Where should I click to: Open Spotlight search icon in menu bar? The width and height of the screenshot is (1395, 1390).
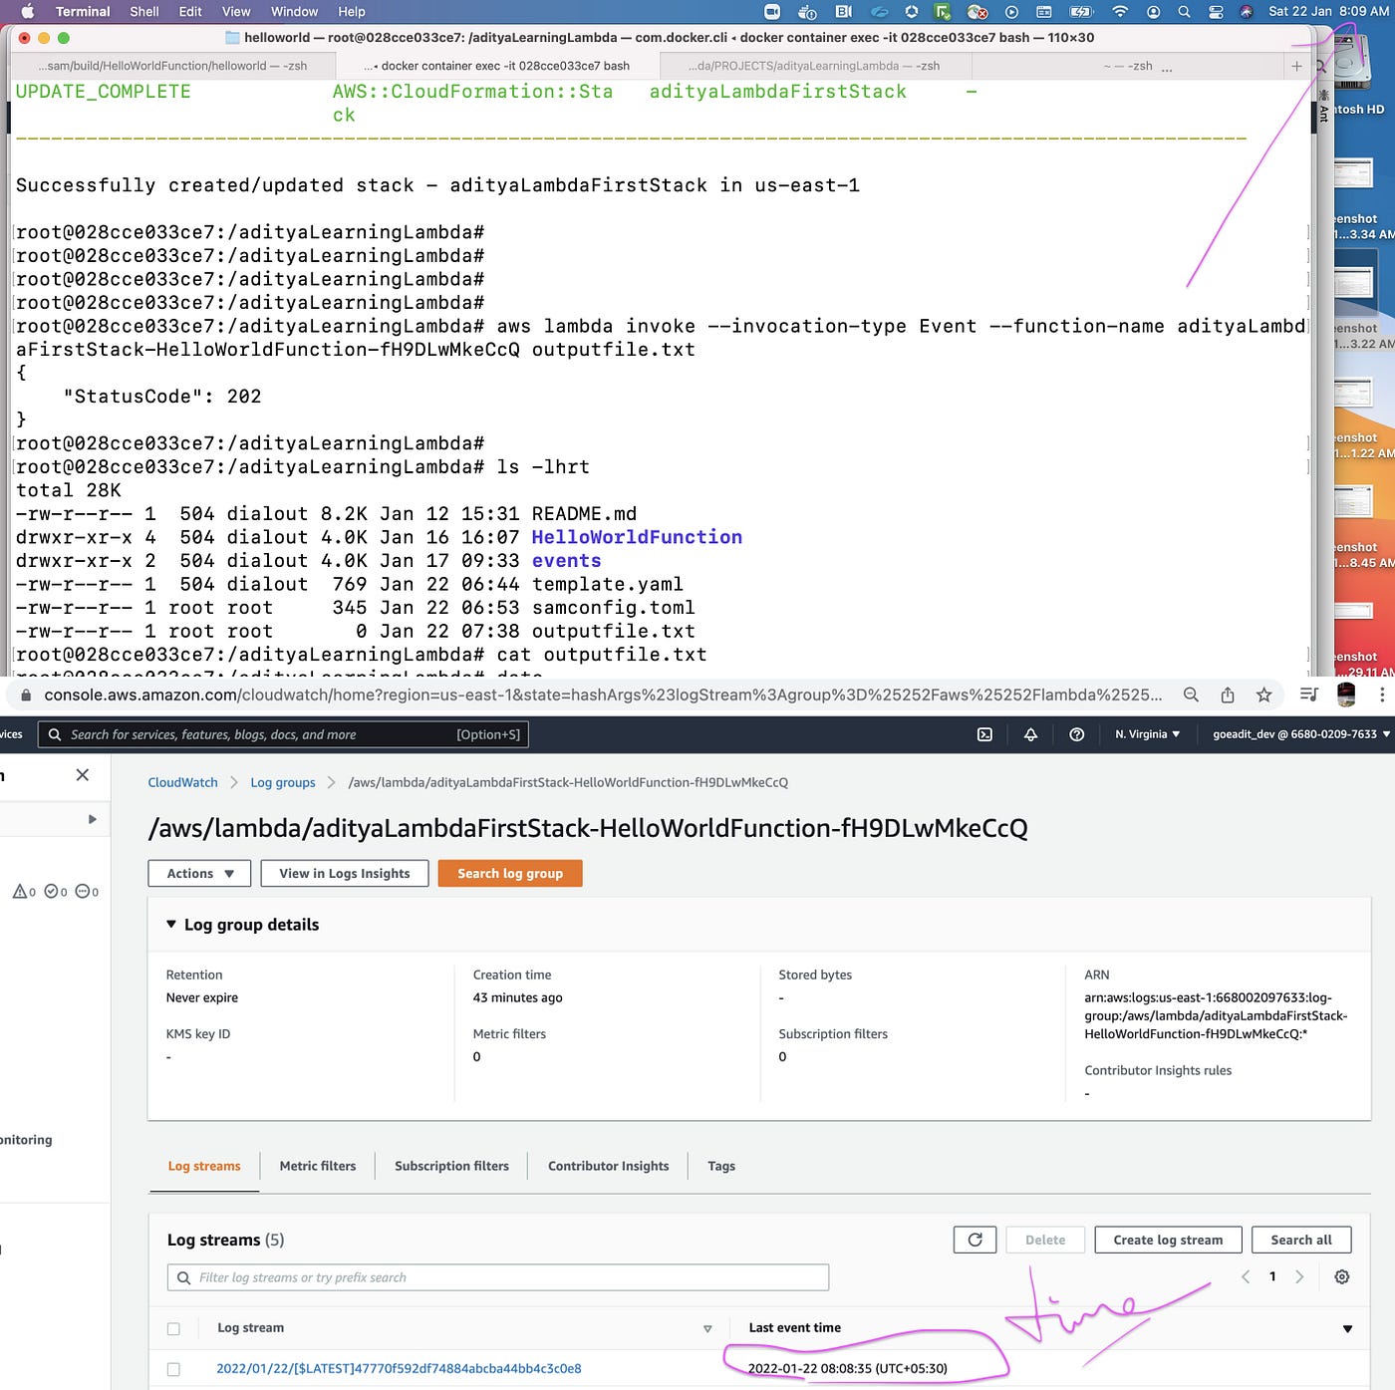(1184, 11)
